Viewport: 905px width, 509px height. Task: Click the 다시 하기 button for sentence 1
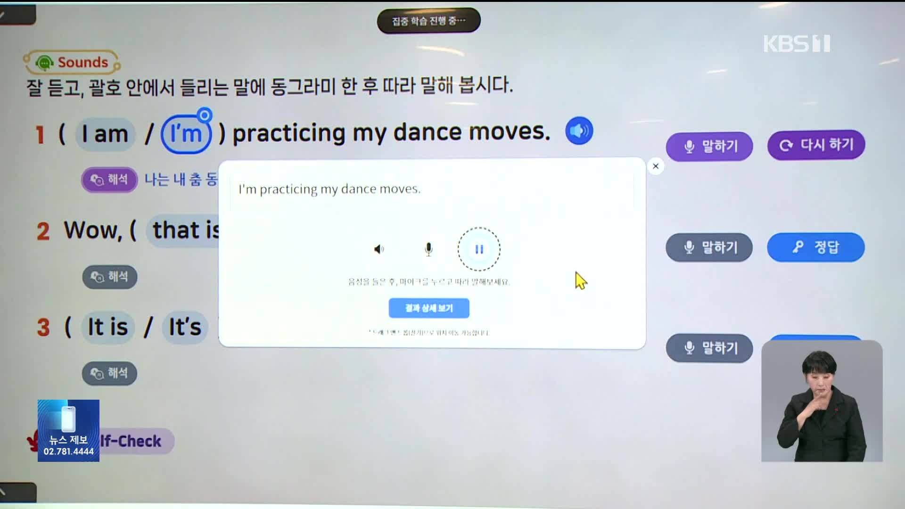point(816,146)
